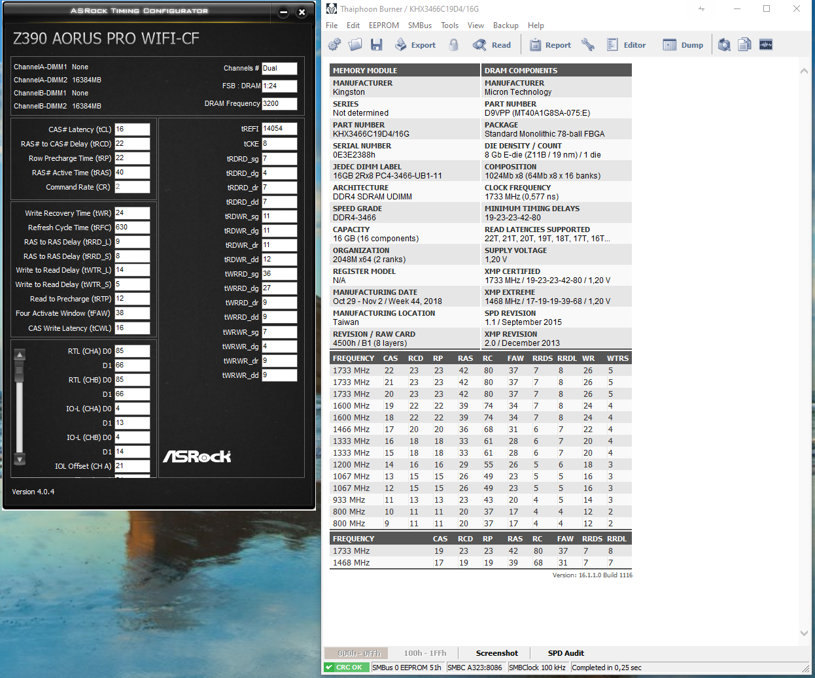Click the FSB : DRAM ratio field
The width and height of the screenshot is (815, 678).
[279, 86]
